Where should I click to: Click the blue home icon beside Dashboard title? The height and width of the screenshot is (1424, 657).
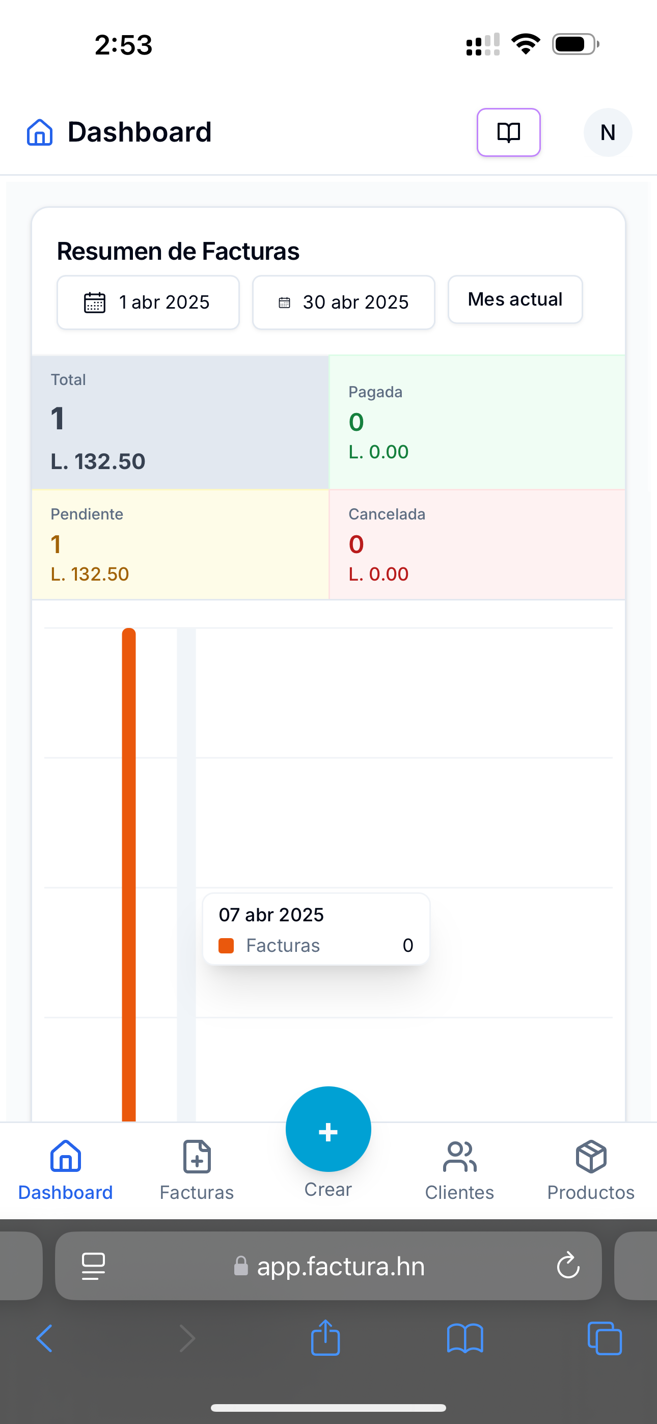[40, 132]
